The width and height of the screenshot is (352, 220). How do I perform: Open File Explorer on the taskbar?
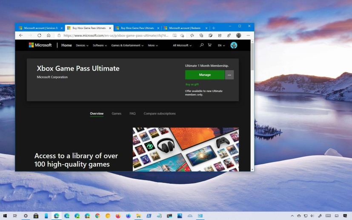138,216
